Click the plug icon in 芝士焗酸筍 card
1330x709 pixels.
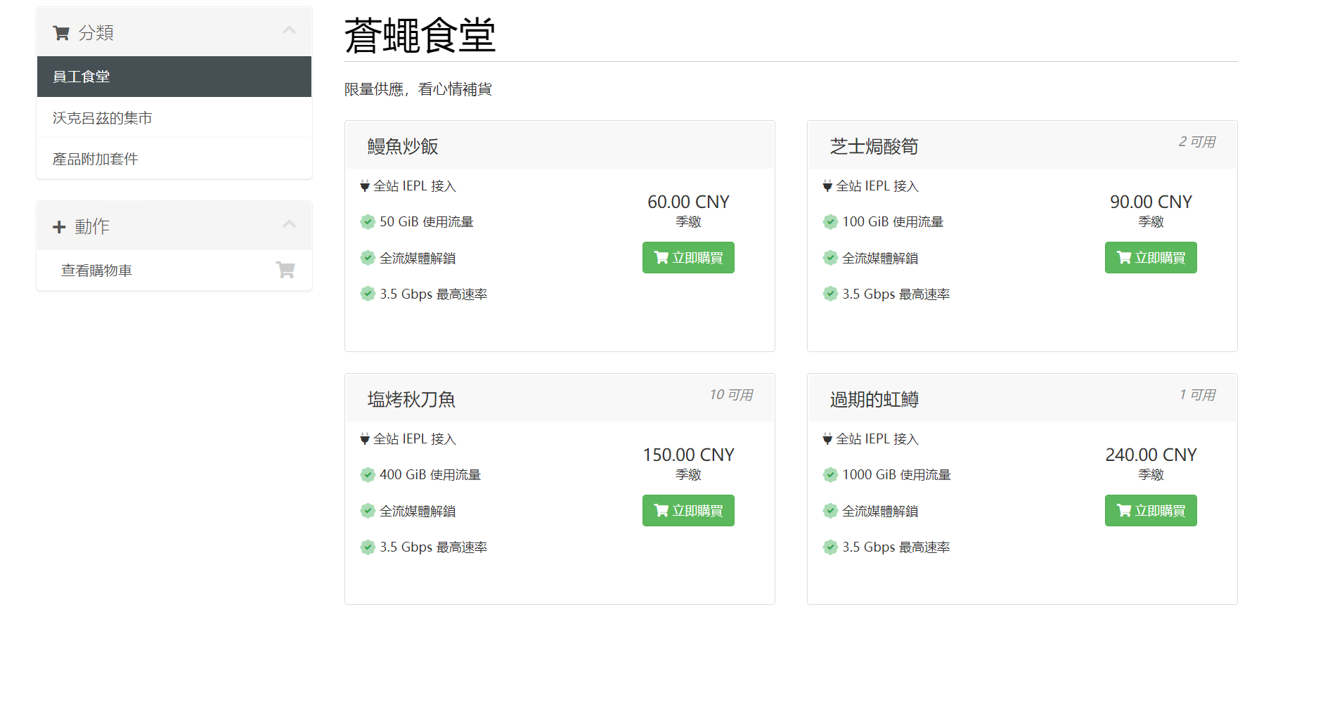click(x=827, y=186)
